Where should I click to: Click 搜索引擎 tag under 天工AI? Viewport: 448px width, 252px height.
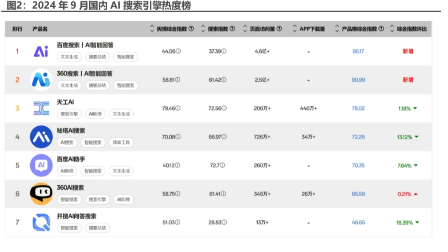[x=69, y=114]
